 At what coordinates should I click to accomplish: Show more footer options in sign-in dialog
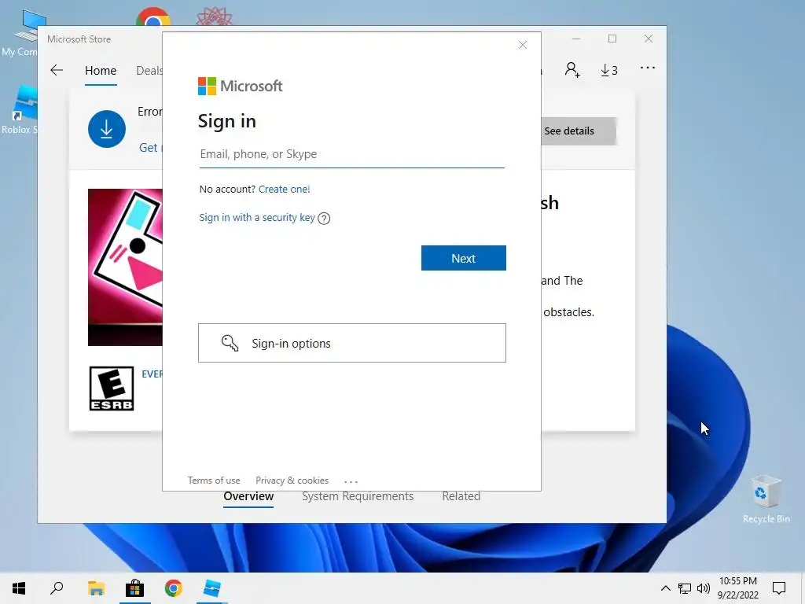(351, 482)
